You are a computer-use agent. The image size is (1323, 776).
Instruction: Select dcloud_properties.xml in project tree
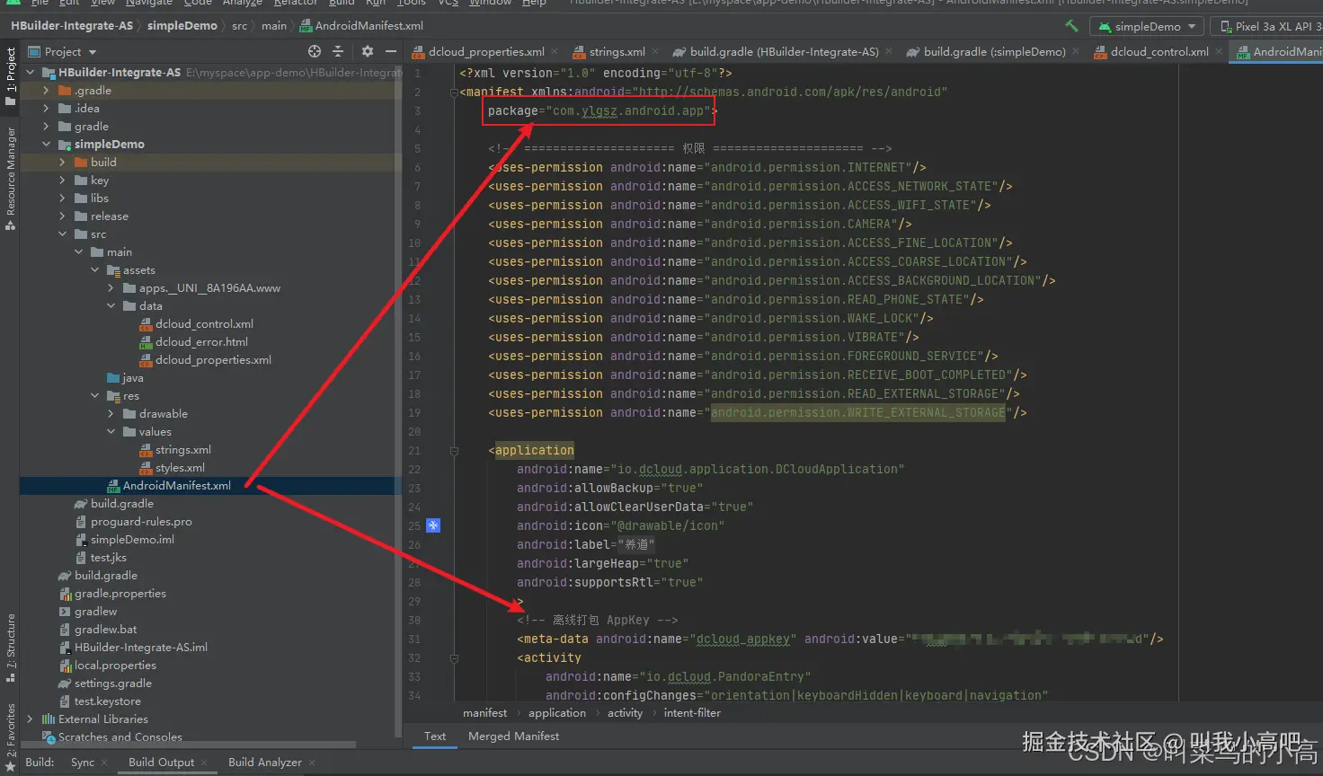(x=213, y=359)
